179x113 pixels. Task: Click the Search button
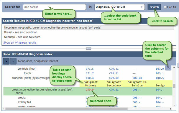pyautogui.click(x=154, y=7)
